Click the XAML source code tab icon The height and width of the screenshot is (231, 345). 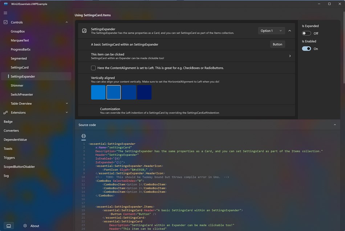pyautogui.click(x=84, y=136)
